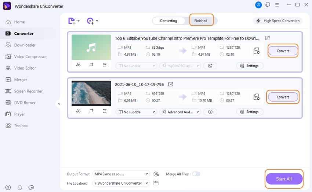
Task: Expand the File Location dropdown arrow
Action: point(147,183)
